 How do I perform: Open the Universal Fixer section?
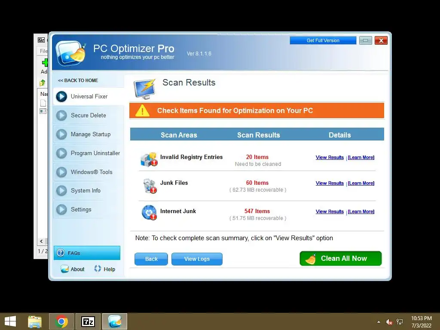[x=89, y=97]
